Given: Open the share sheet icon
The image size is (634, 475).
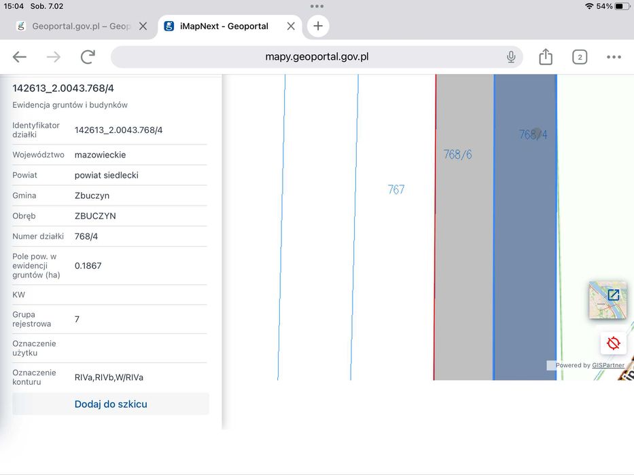Looking at the screenshot, I should 546,56.
